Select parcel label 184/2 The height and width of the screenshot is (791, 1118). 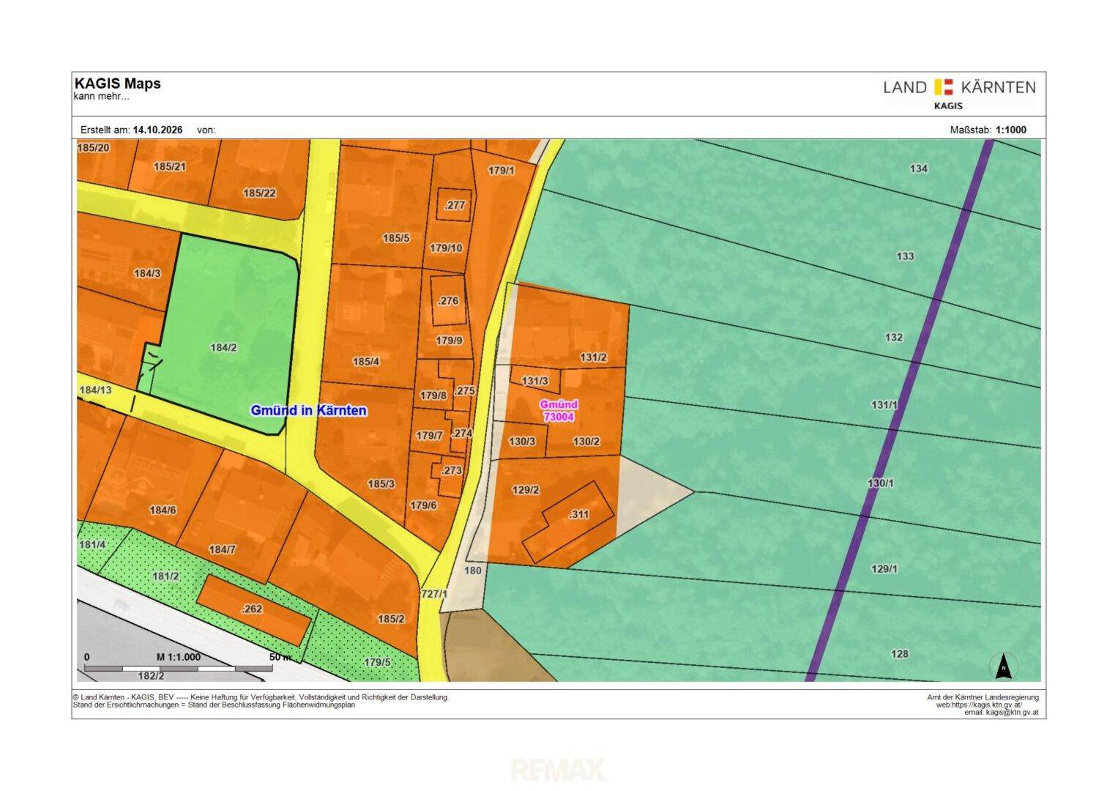223,348
